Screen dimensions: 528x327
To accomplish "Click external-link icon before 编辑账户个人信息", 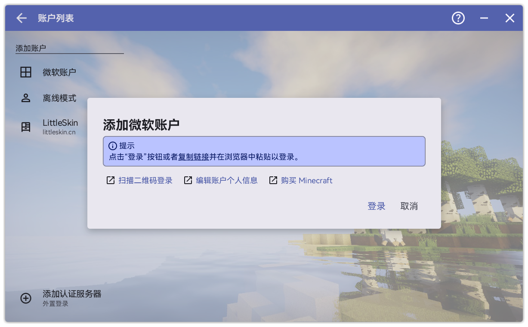I will point(188,180).
